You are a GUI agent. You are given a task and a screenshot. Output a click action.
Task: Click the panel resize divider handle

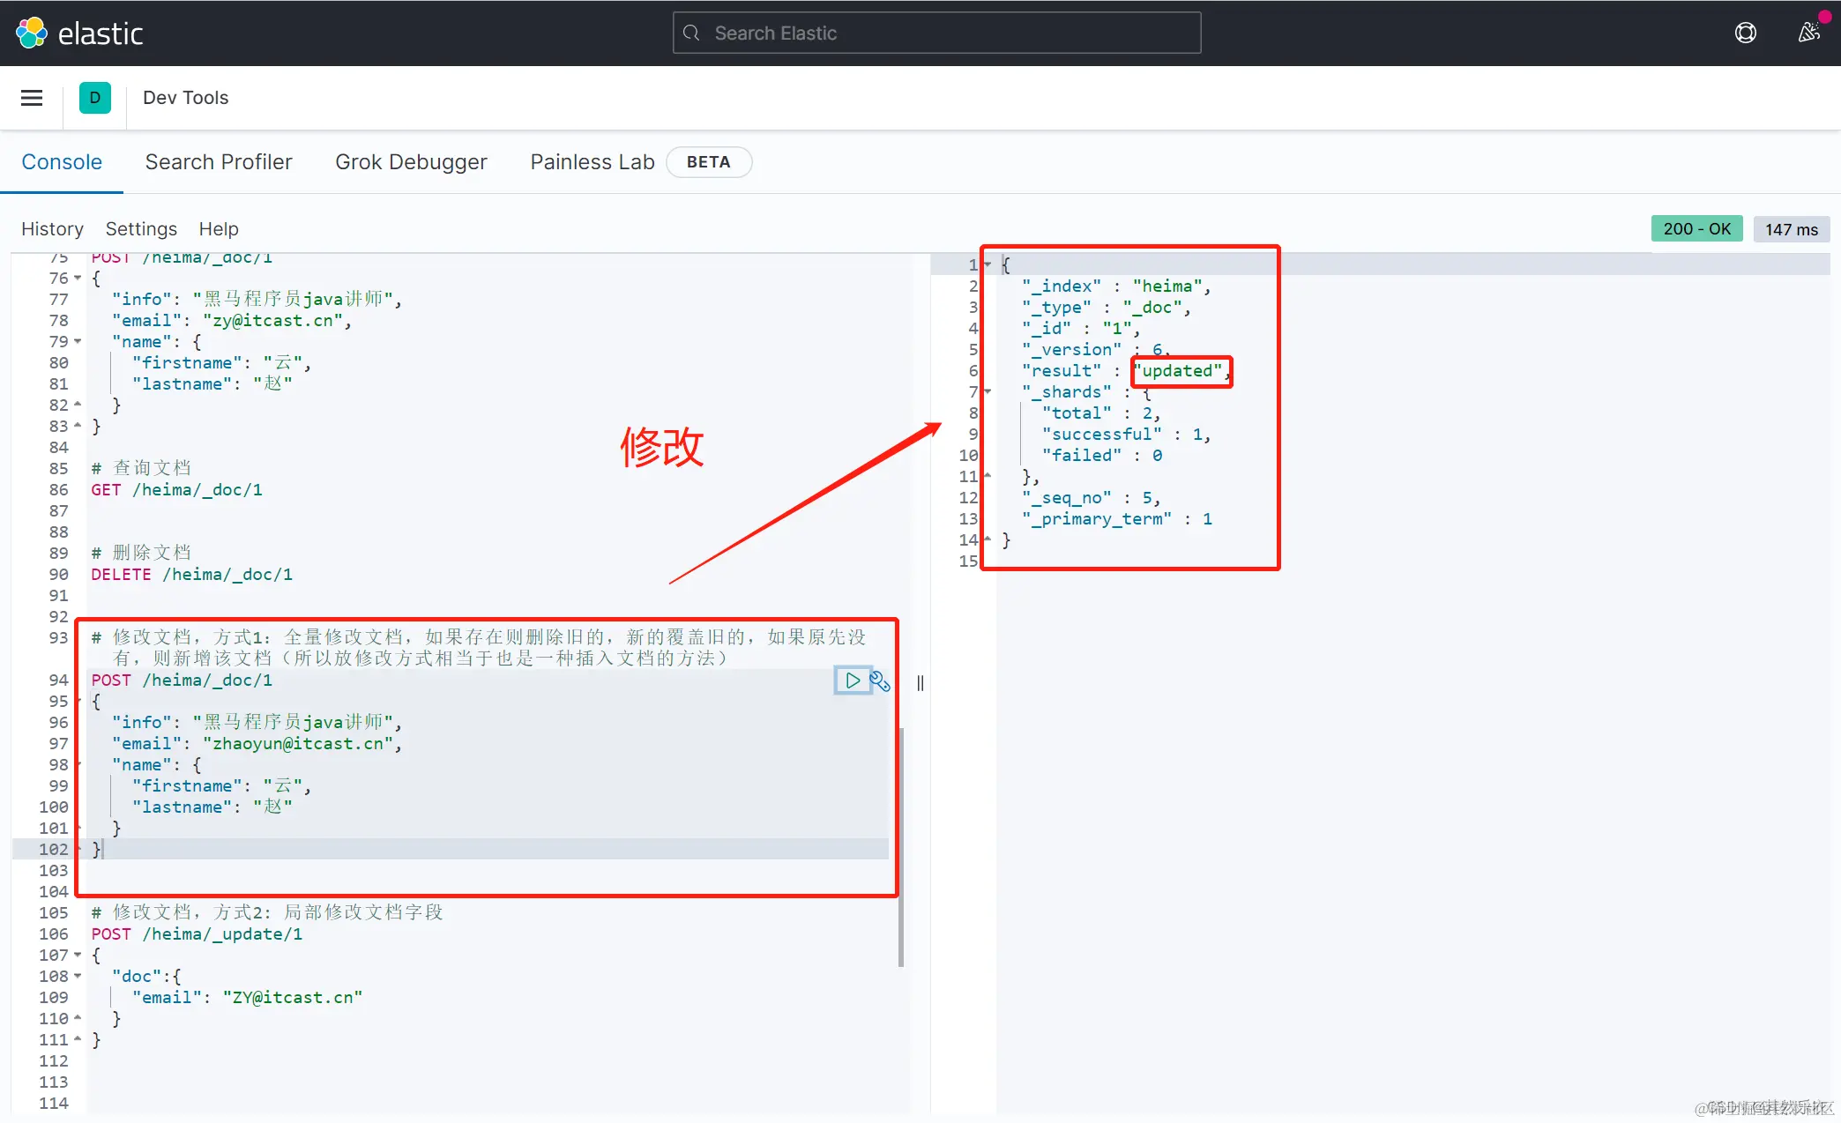pyautogui.click(x=920, y=683)
